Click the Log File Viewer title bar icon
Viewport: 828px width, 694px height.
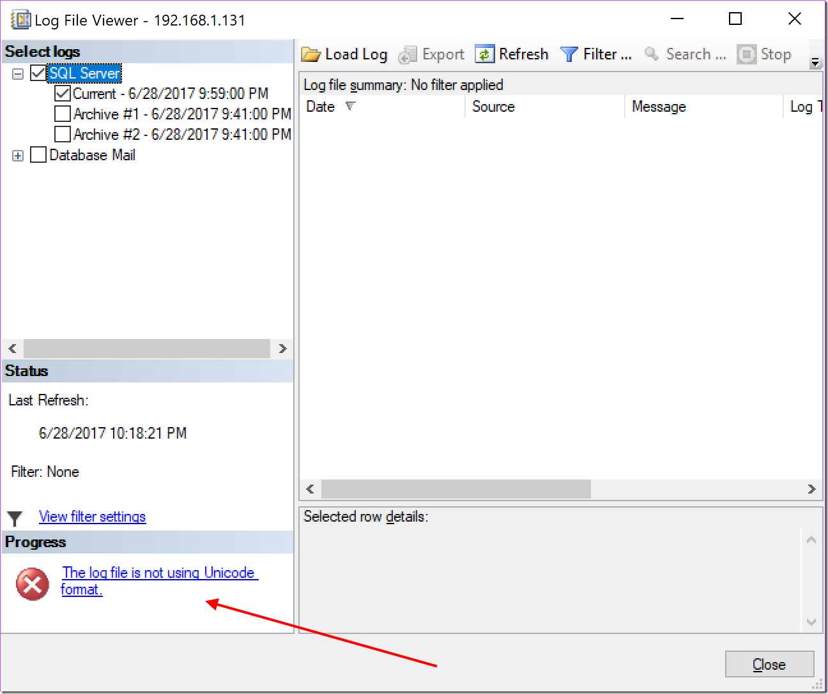pos(21,20)
